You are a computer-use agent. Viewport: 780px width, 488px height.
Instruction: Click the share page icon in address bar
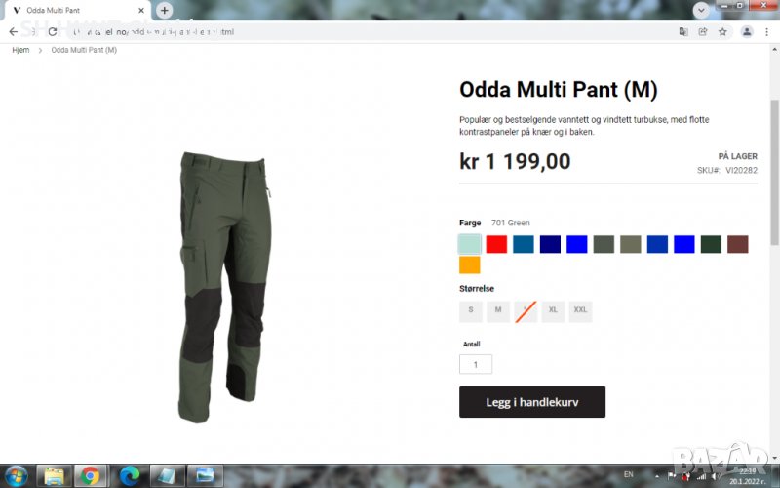703,32
